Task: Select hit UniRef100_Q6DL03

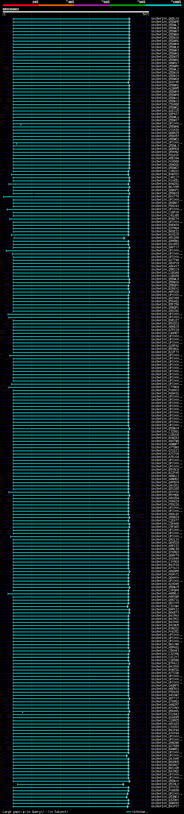Action: [165, 19]
